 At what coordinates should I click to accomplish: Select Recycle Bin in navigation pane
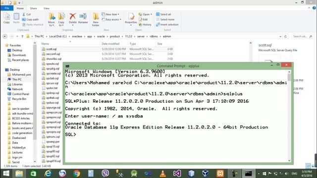19,99
